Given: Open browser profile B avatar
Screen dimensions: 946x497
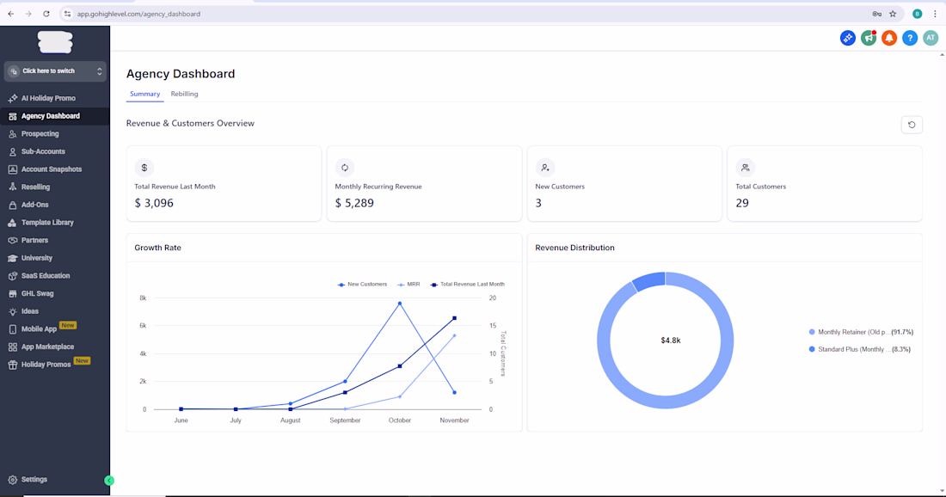Looking at the screenshot, I should (x=917, y=13).
